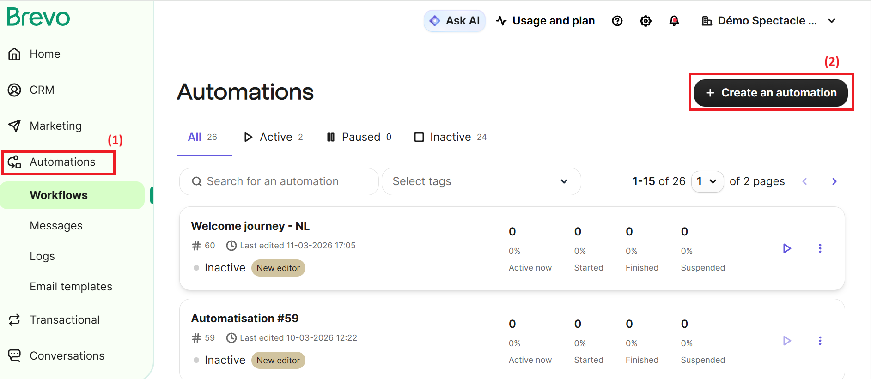The height and width of the screenshot is (379, 871).
Task: Click the Ask AI button
Action: click(x=455, y=21)
